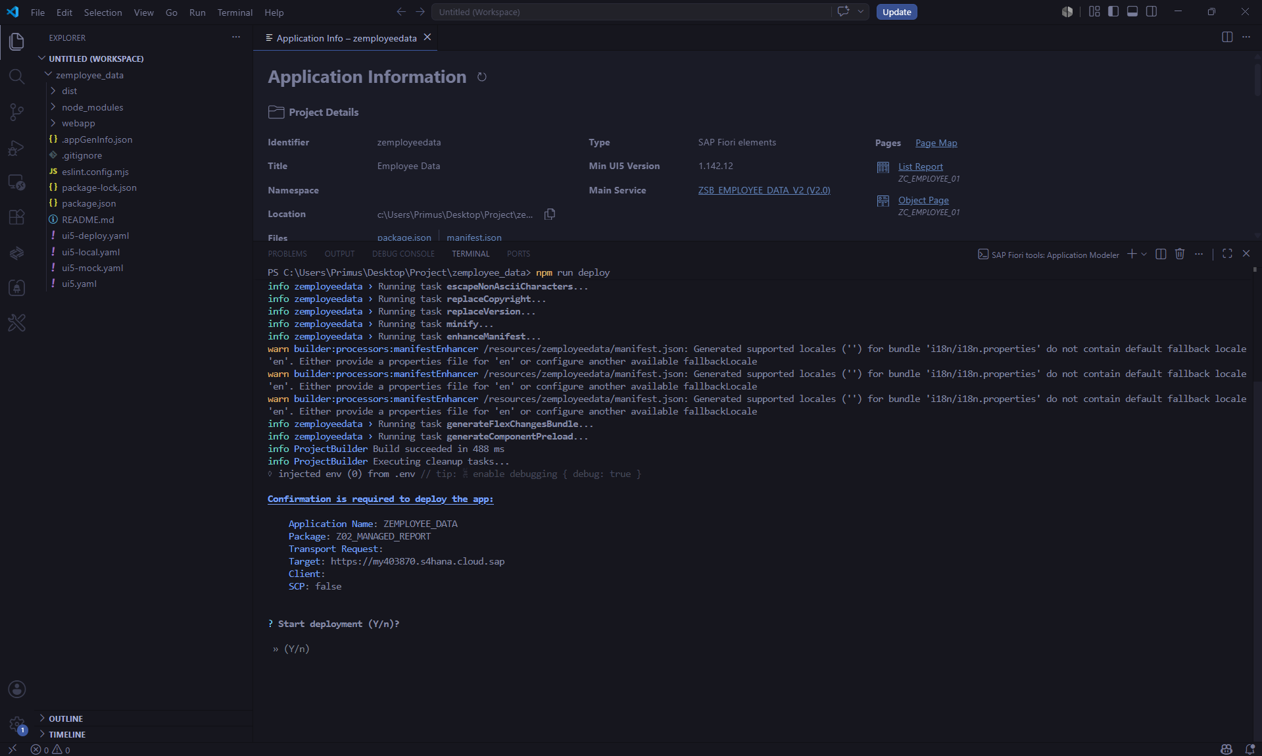Add a new terminal with plus icon
This screenshot has height=756, width=1262.
[x=1132, y=254]
